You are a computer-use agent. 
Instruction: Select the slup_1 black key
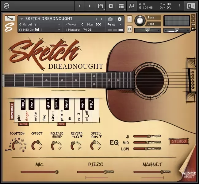click(23, 104)
